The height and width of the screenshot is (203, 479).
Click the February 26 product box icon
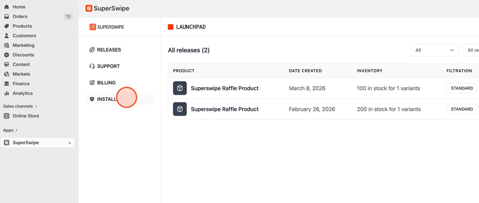point(180,109)
